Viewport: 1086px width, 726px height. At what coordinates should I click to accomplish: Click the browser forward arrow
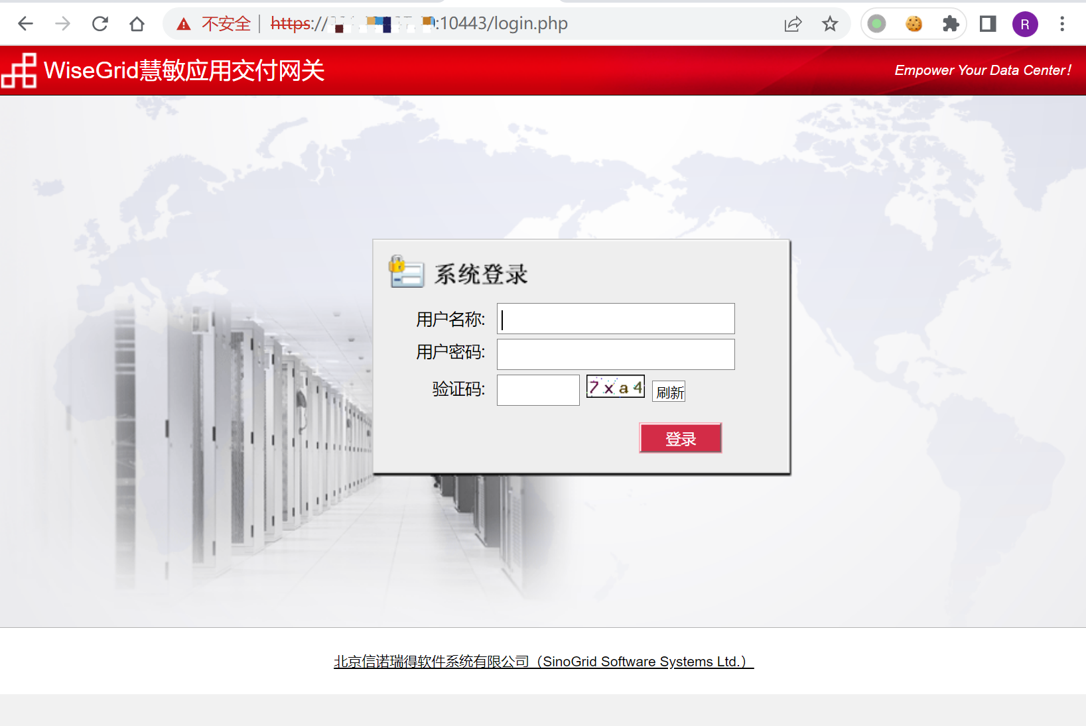62,24
